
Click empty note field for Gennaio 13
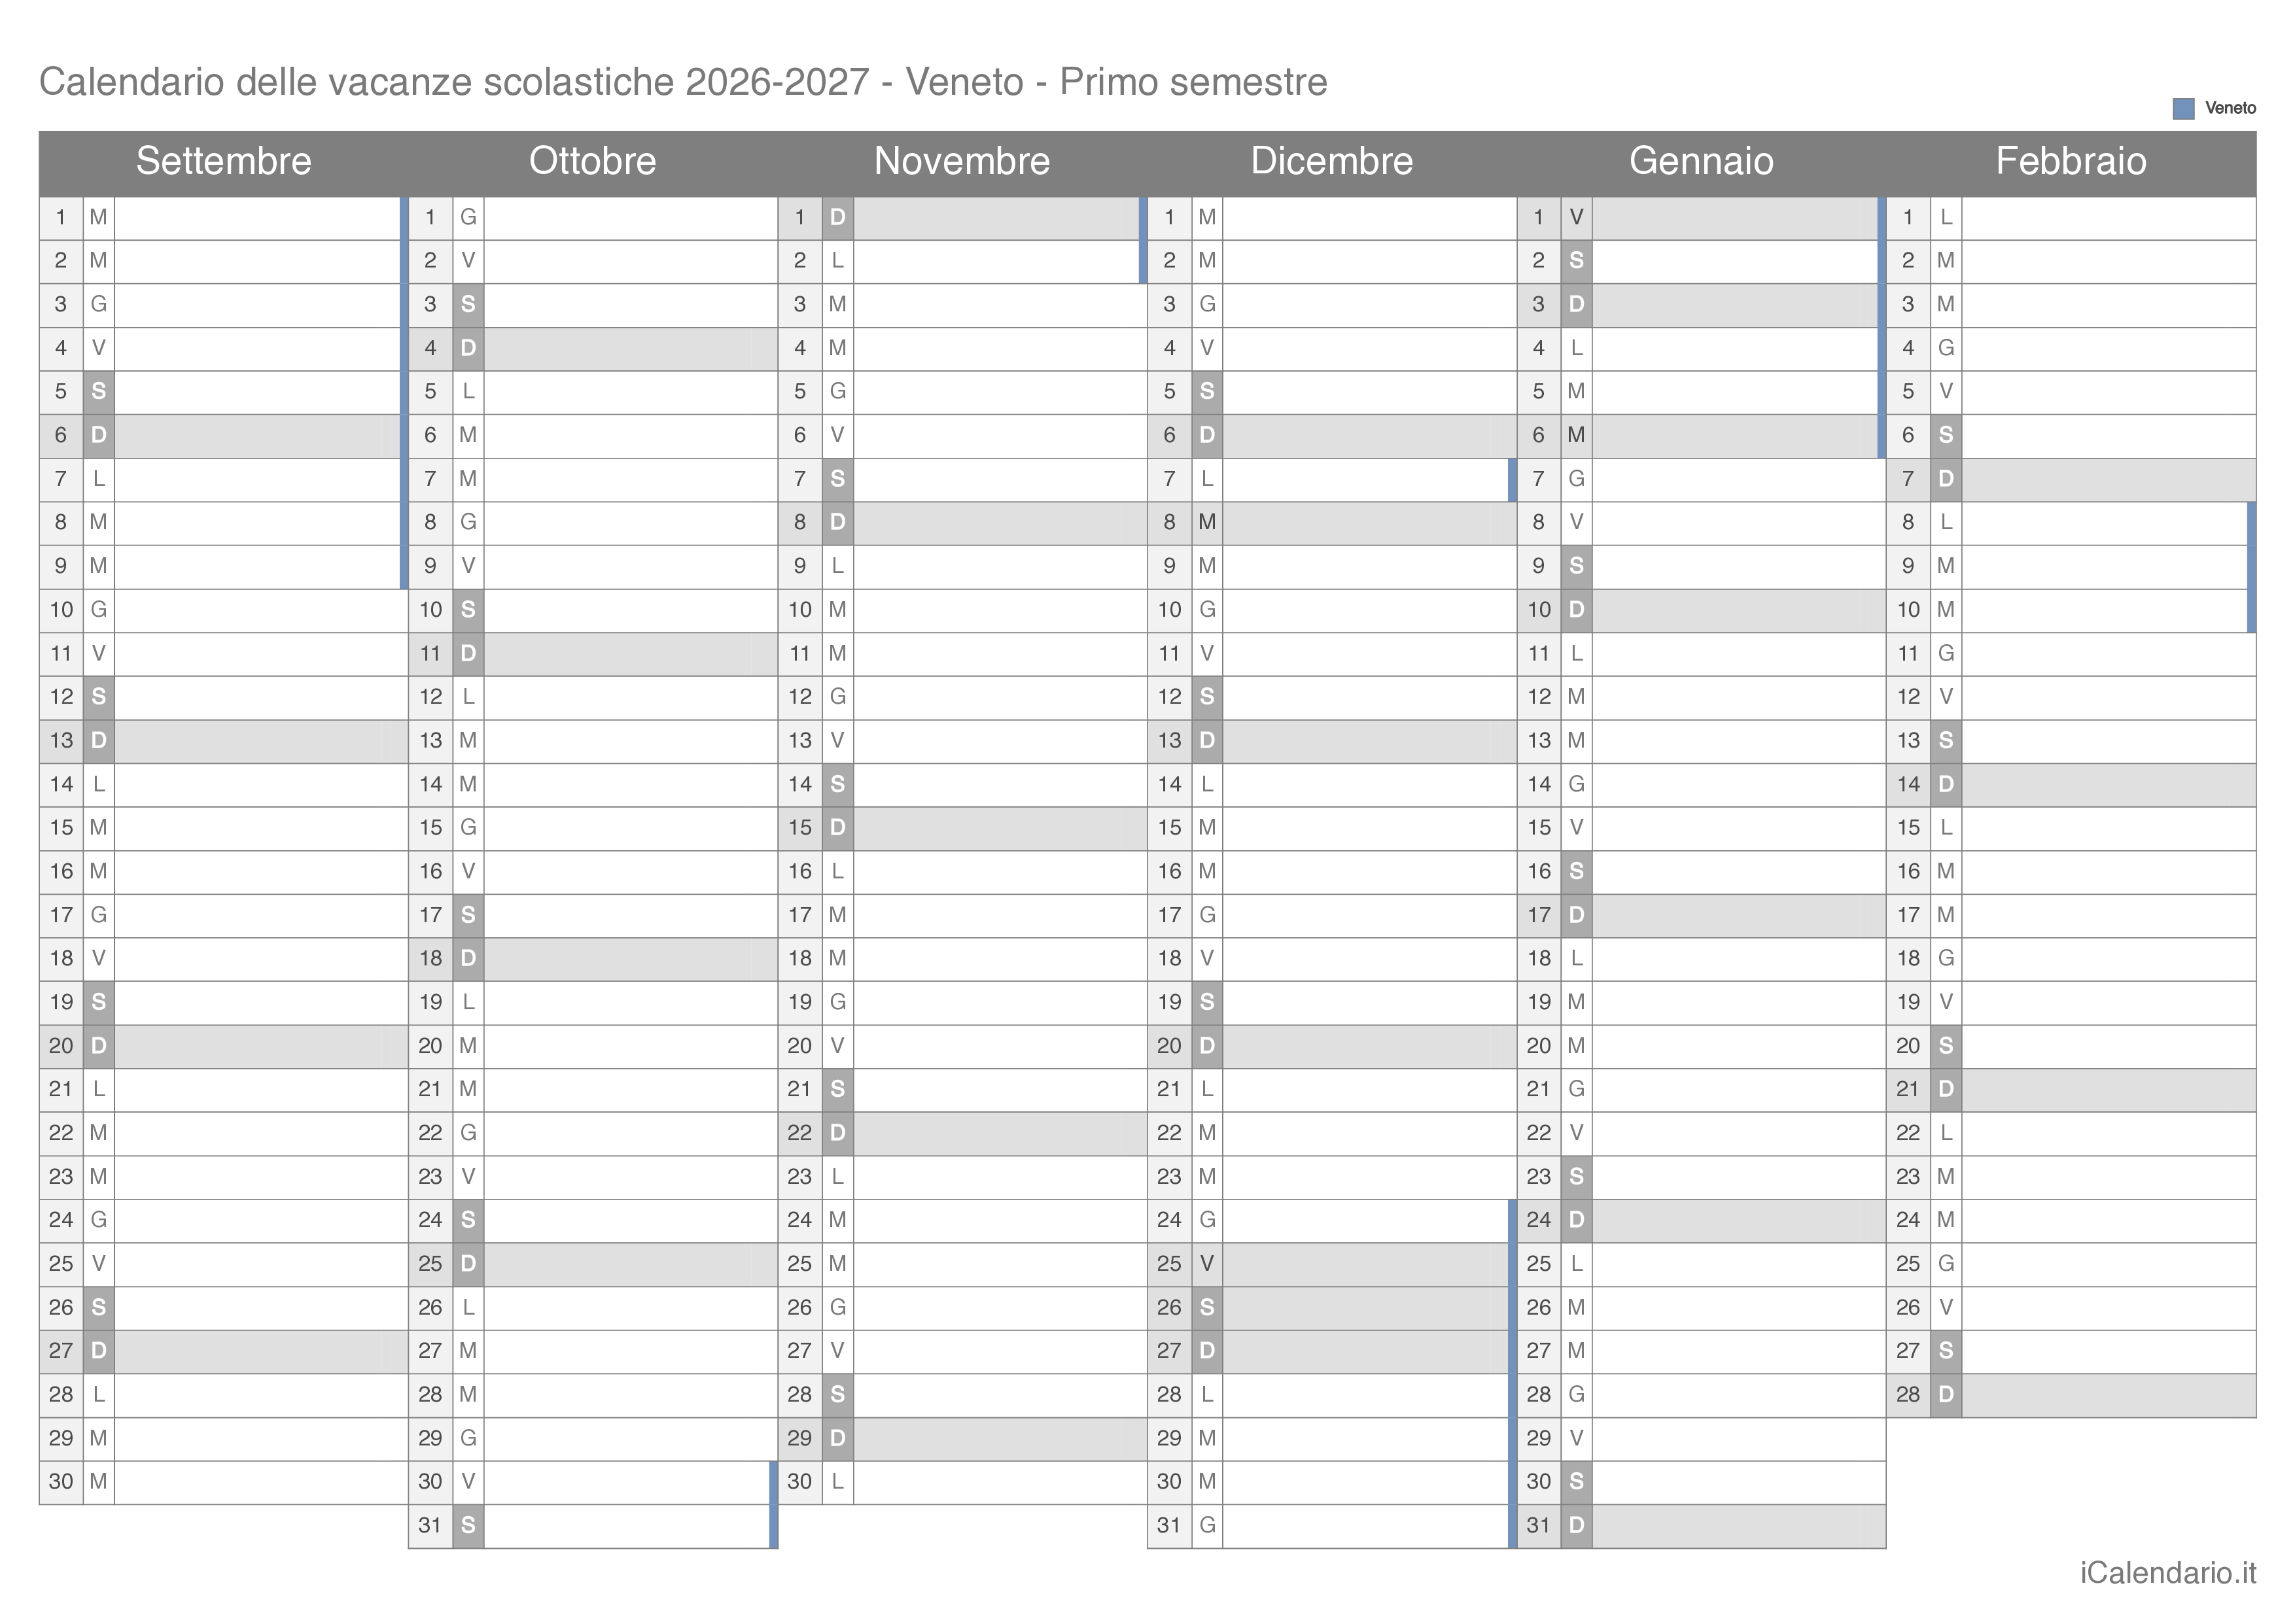(1739, 741)
